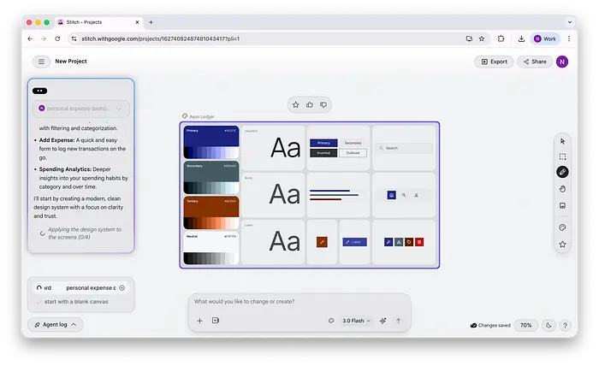
Task: Open the Work profile menu in Chrome
Action: click(x=545, y=38)
